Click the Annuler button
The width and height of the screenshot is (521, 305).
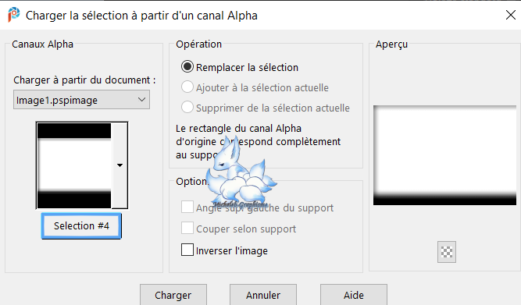point(263,295)
